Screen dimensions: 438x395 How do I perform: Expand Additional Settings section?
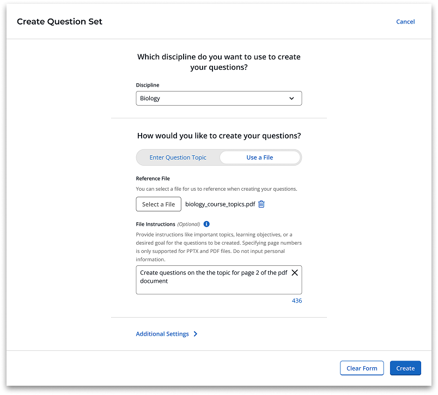[162, 334]
